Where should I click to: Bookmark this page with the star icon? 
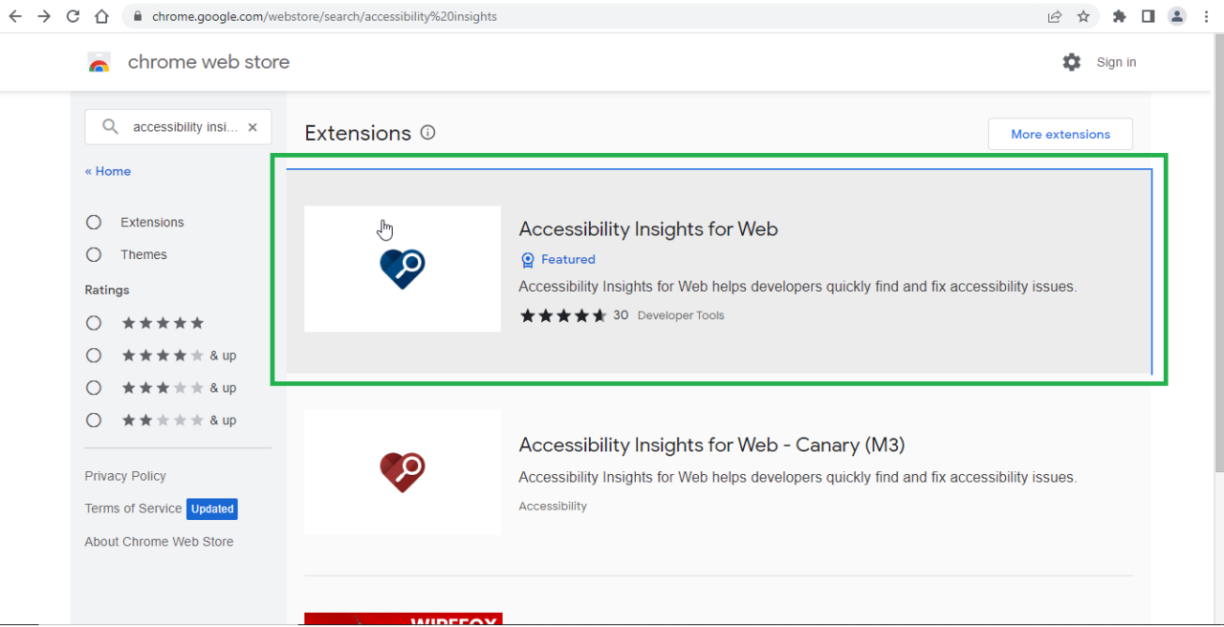click(x=1083, y=16)
